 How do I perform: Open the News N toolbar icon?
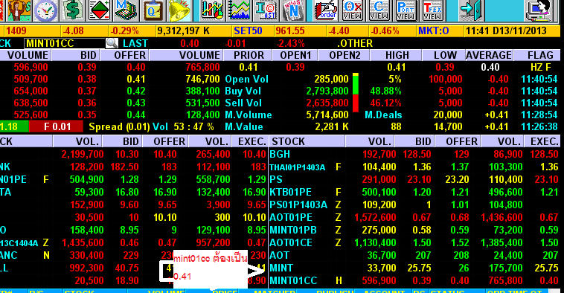pyautogui.click(x=293, y=10)
